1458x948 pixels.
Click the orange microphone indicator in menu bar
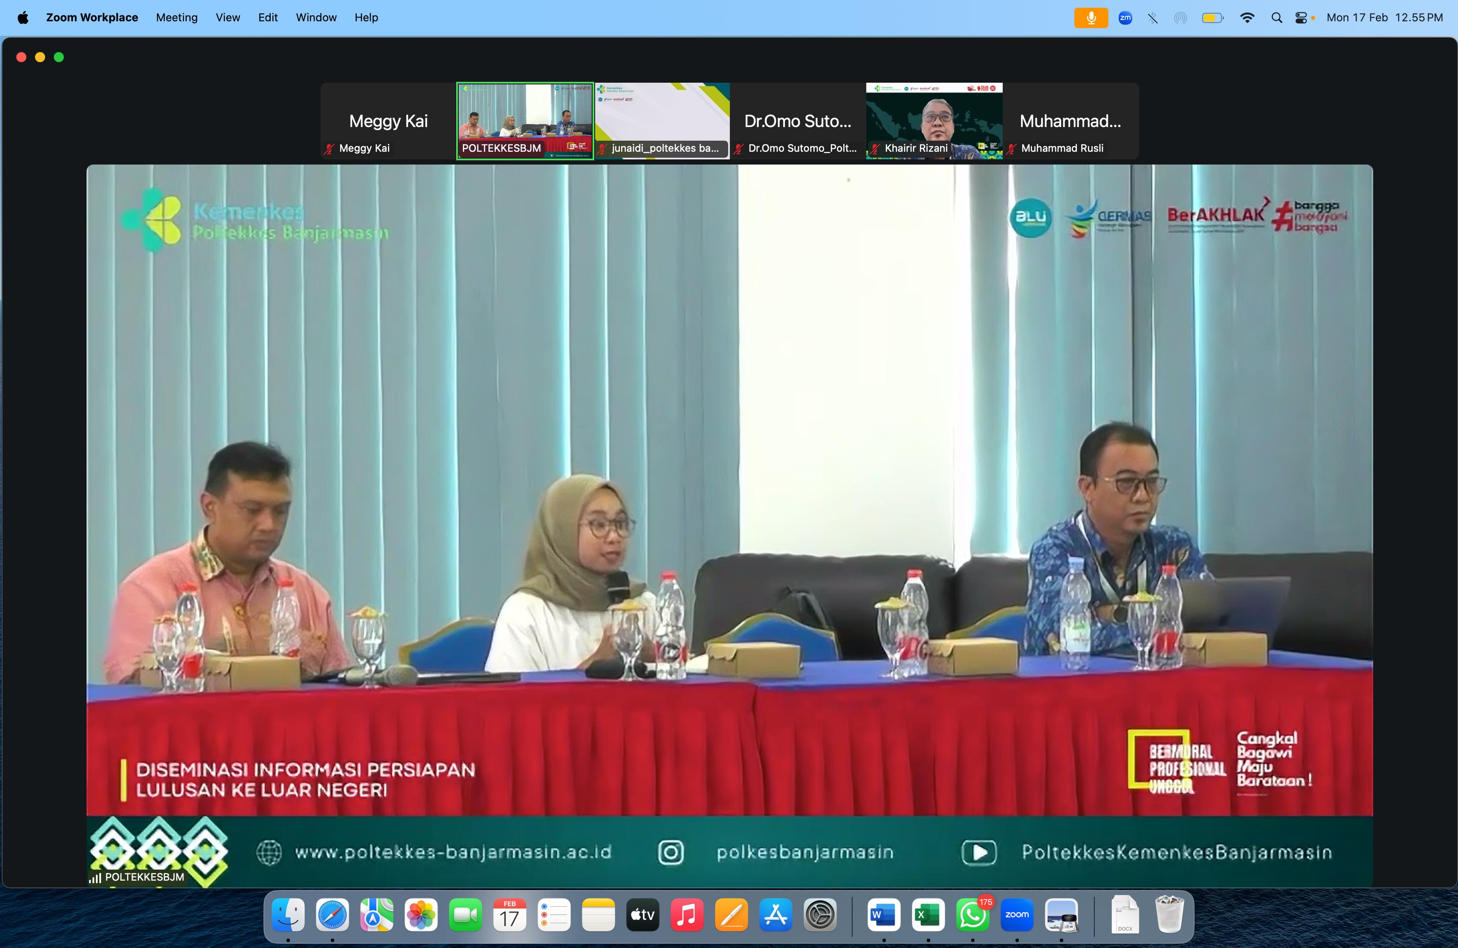[1091, 18]
